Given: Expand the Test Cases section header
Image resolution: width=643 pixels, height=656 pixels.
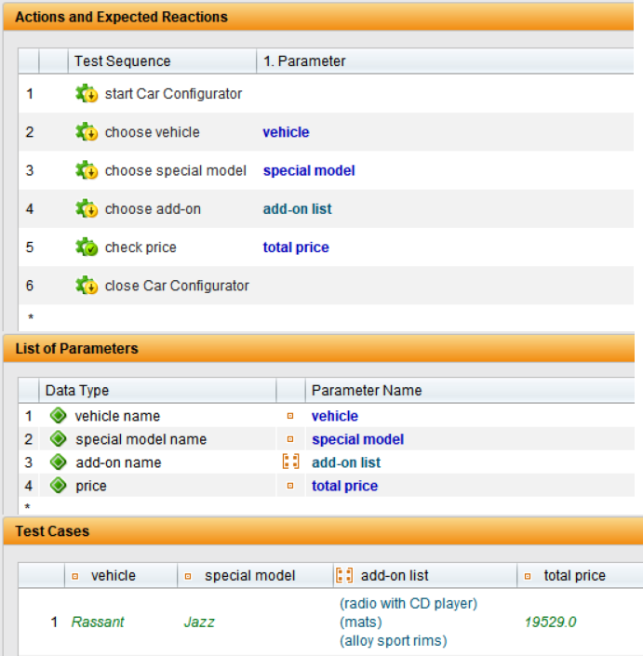Looking at the screenshot, I should pyautogui.click(x=52, y=531).
